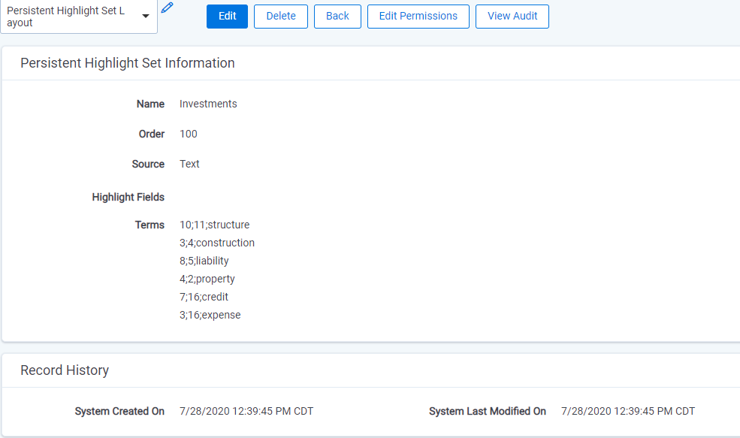
Task: Click the System Last Modified On timestamp value
Action: coord(627,411)
